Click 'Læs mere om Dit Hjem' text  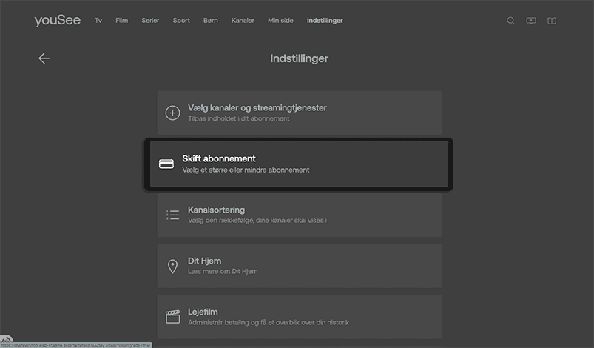[x=223, y=272]
